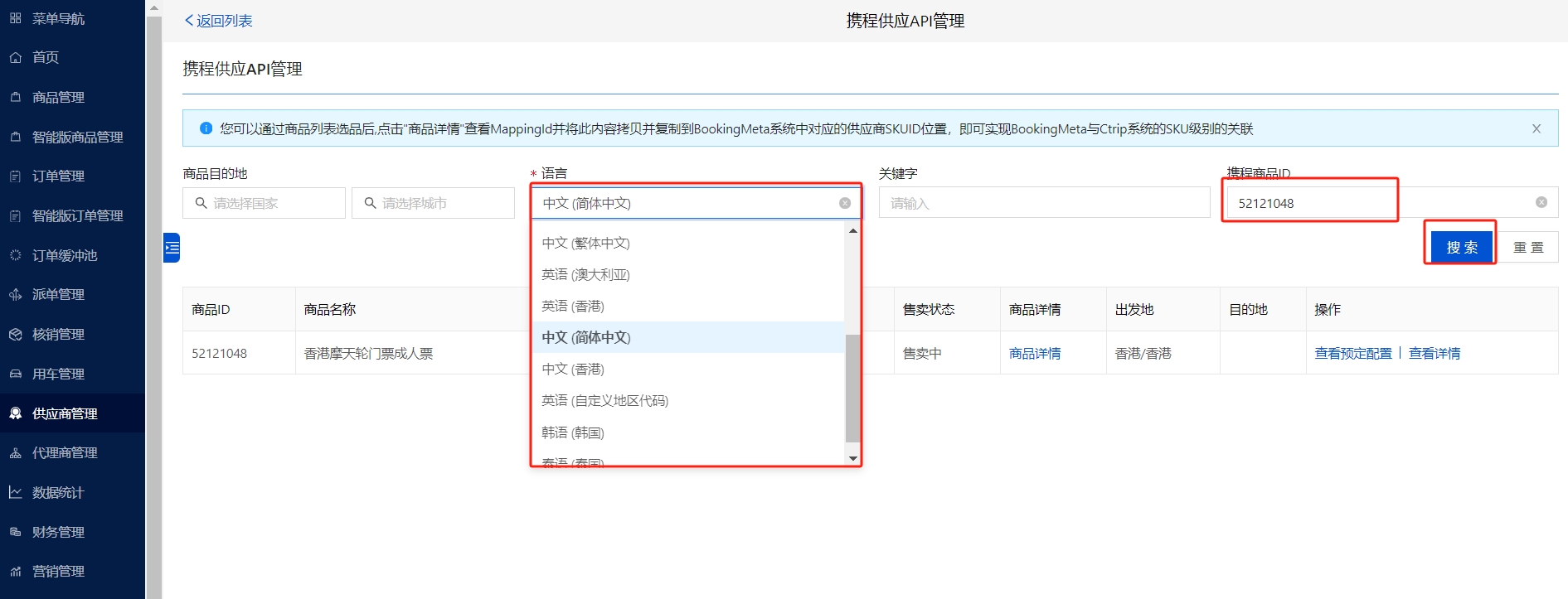Click the icon beside 营销管理
This screenshot has height=599, width=1568.
coord(15,571)
